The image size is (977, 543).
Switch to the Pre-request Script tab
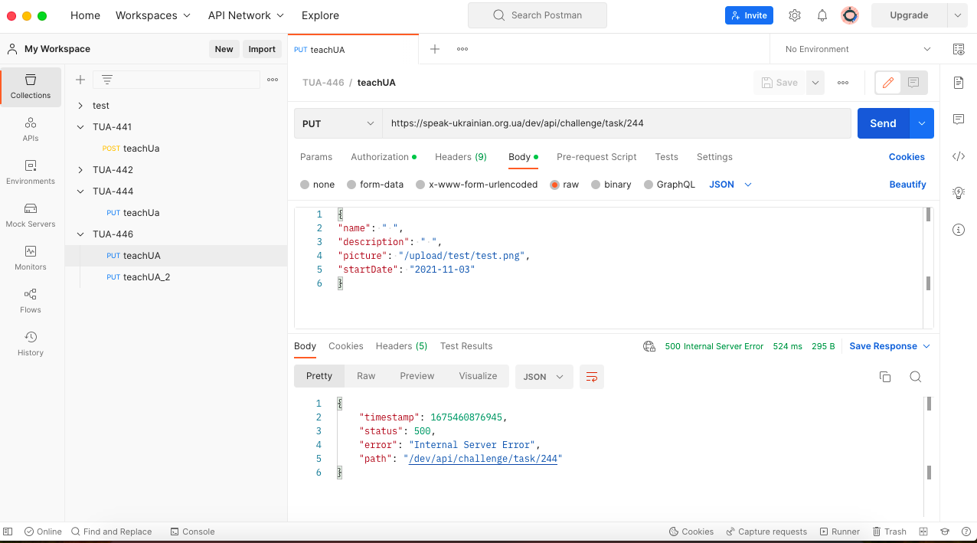click(596, 157)
